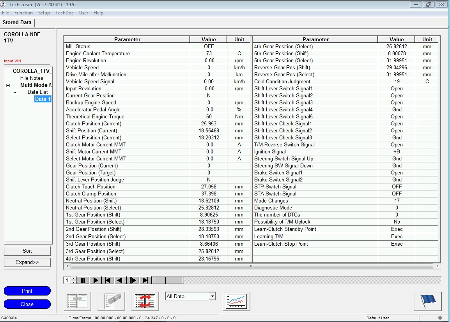Select File Notes in the tree
This screenshot has width=450, height=322.
point(32,78)
